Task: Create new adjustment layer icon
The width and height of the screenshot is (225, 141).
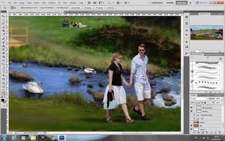Action: pyautogui.click(x=207, y=132)
